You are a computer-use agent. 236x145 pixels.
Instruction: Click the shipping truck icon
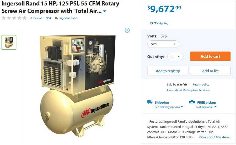pyautogui.click(x=150, y=102)
